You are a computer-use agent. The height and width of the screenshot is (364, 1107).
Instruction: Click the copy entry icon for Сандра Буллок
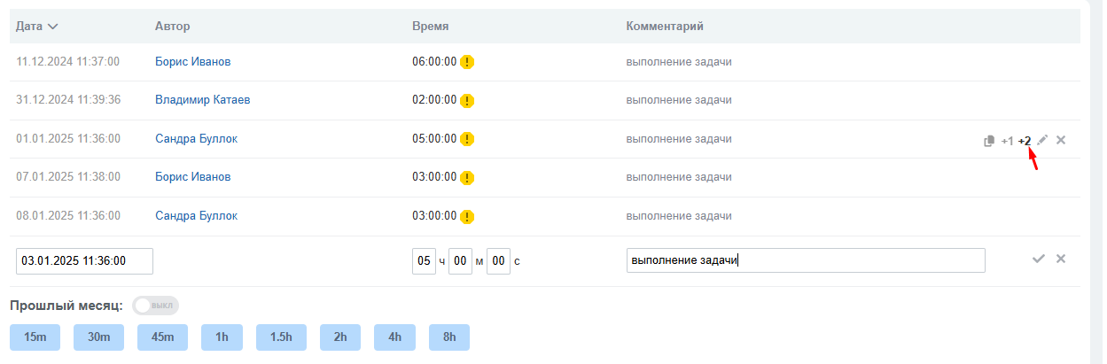989,140
